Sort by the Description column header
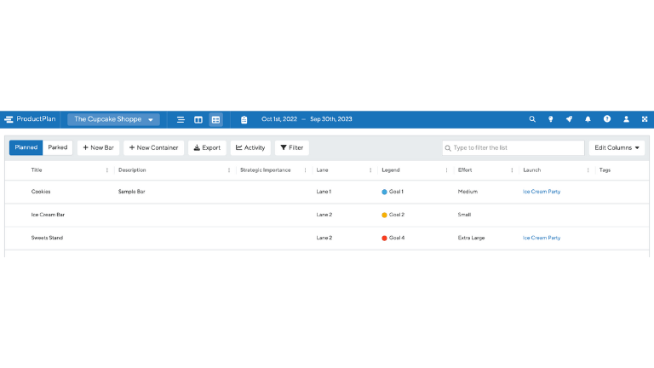The width and height of the screenshot is (654, 368). 132,170
